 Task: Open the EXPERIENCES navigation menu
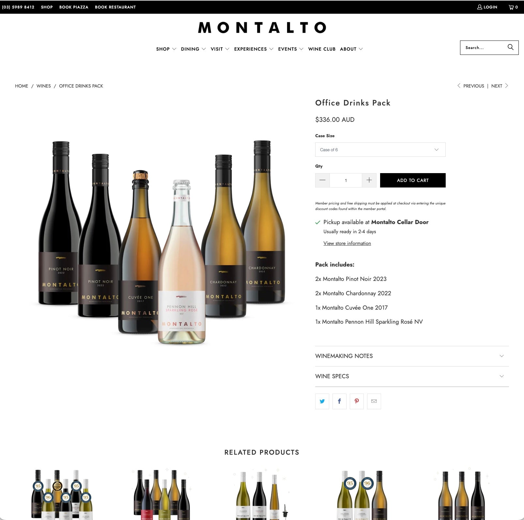click(254, 49)
